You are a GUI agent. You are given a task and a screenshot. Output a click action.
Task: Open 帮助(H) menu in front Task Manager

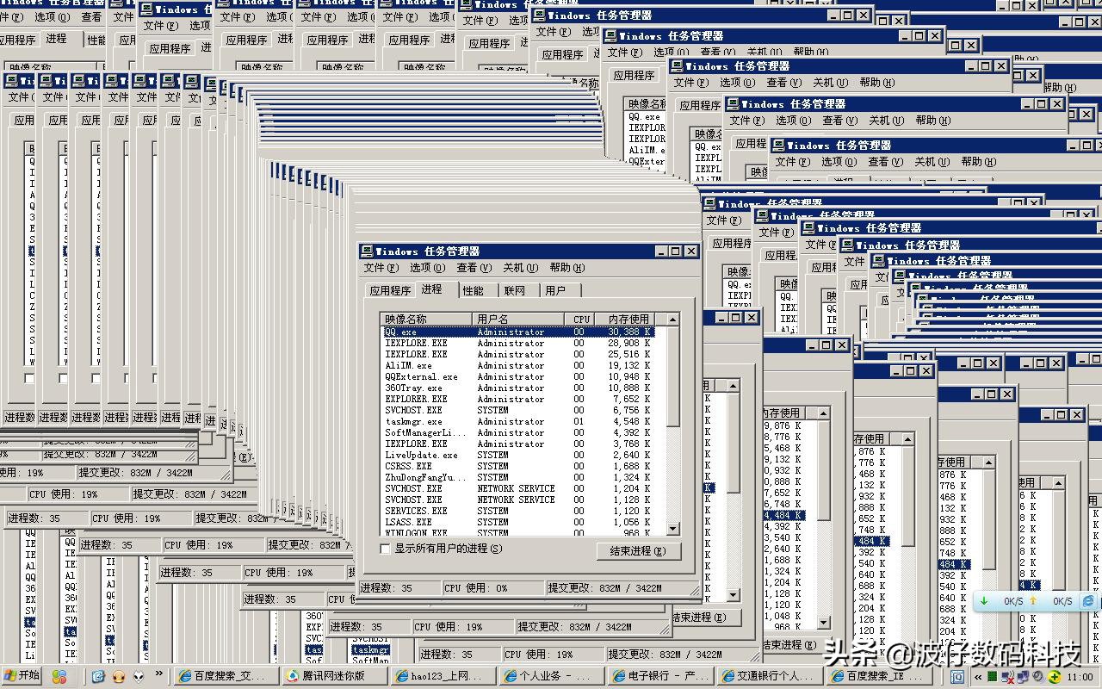[x=566, y=268]
